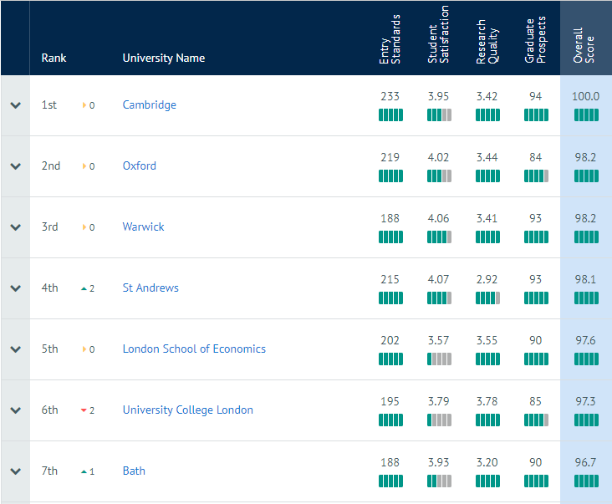Click St Andrews' Research Quality bar indicator
This screenshot has width=612, height=504.
(487, 298)
